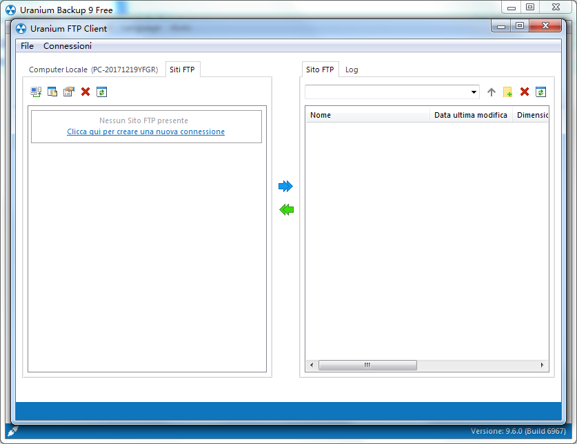
Task: Delete the selected FTP site with the left-panel red X
Action: click(85, 92)
